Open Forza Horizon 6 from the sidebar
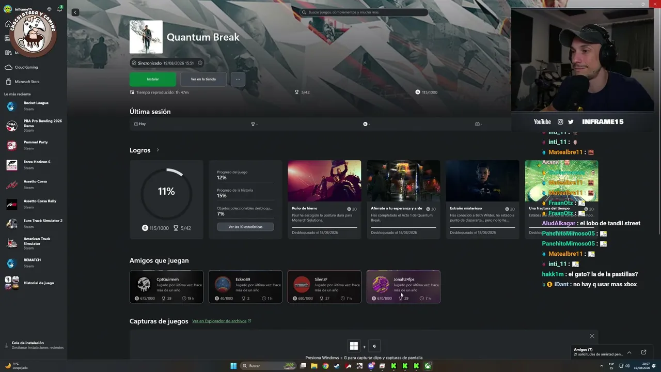 pyautogui.click(x=34, y=165)
